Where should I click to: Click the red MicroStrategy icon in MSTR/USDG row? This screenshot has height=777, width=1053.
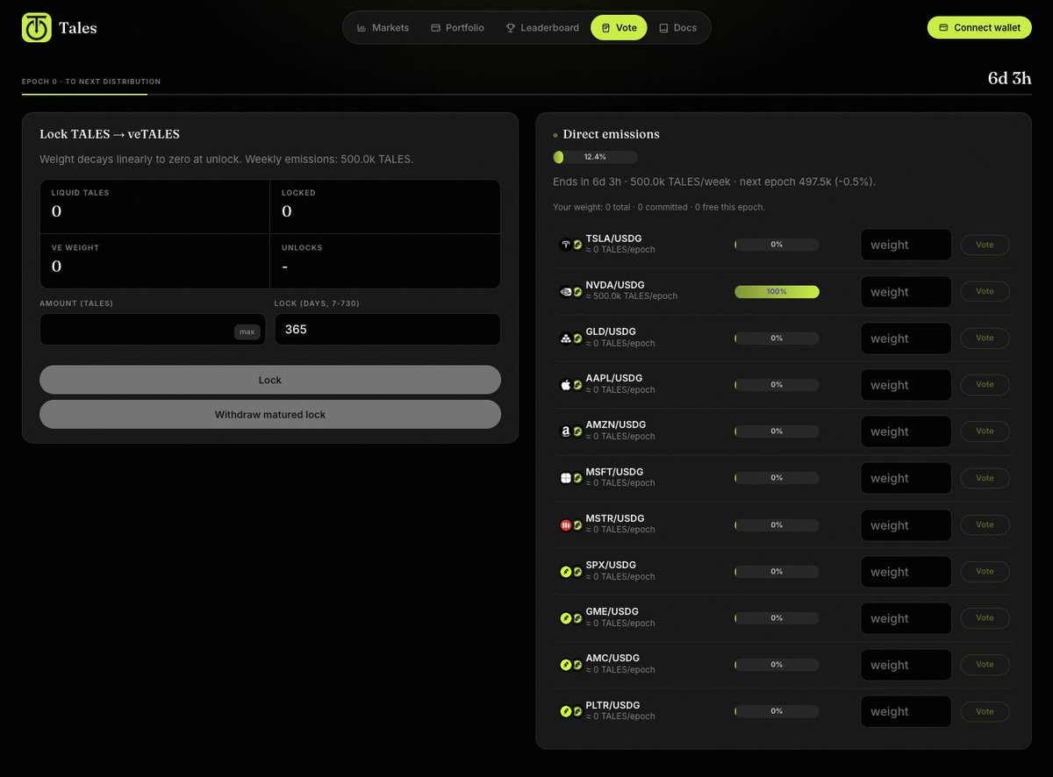(x=565, y=524)
